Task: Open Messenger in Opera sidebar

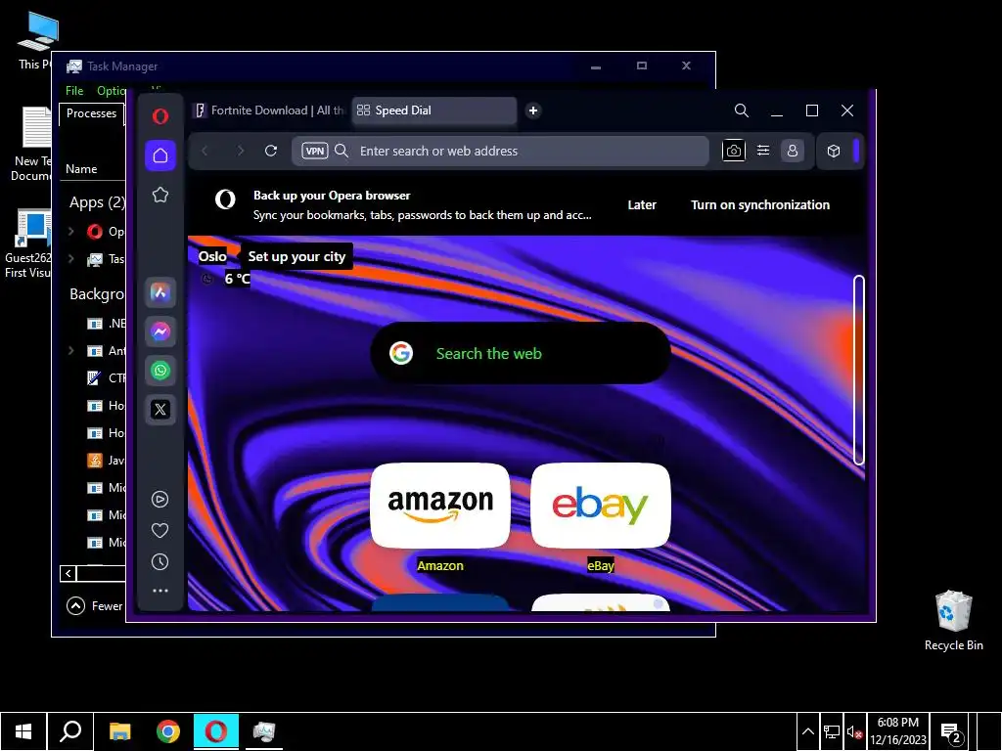Action: (160, 331)
